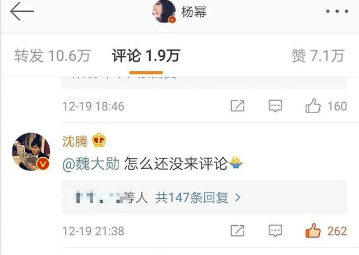Viewport: 359px width, 255px height.
Task: Open the collapsed reply box above 18:46
Action: click(x=204, y=83)
